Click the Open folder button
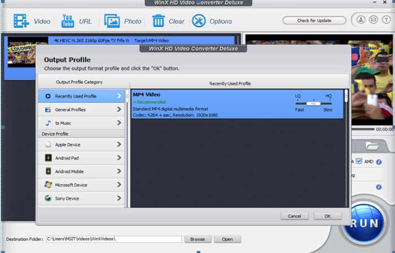The width and height of the screenshot is (395, 253). tap(227, 239)
